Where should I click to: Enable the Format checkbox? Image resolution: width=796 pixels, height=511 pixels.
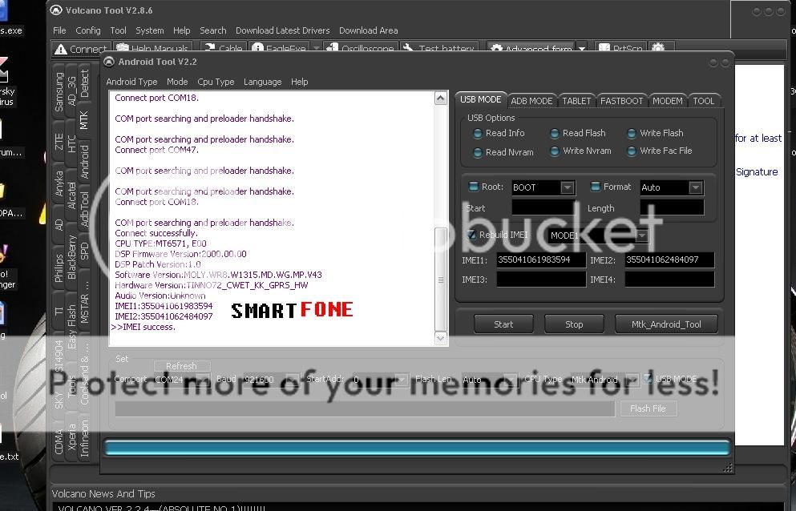595,187
